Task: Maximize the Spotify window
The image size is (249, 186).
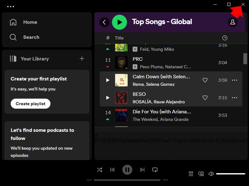Action: pyautogui.click(x=229, y=4)
